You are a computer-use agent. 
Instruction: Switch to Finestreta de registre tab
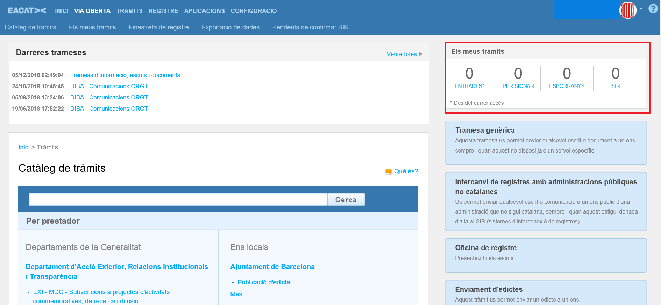pos(158,27)
